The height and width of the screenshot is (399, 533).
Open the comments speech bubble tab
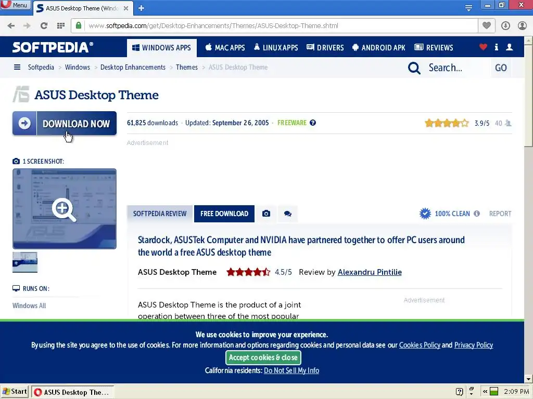(x=287, y=214)
